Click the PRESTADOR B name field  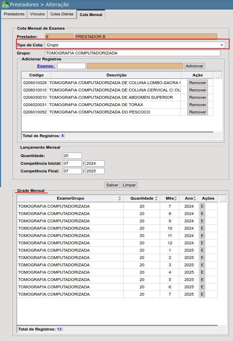pyautogui.click(x=146, y=37)
